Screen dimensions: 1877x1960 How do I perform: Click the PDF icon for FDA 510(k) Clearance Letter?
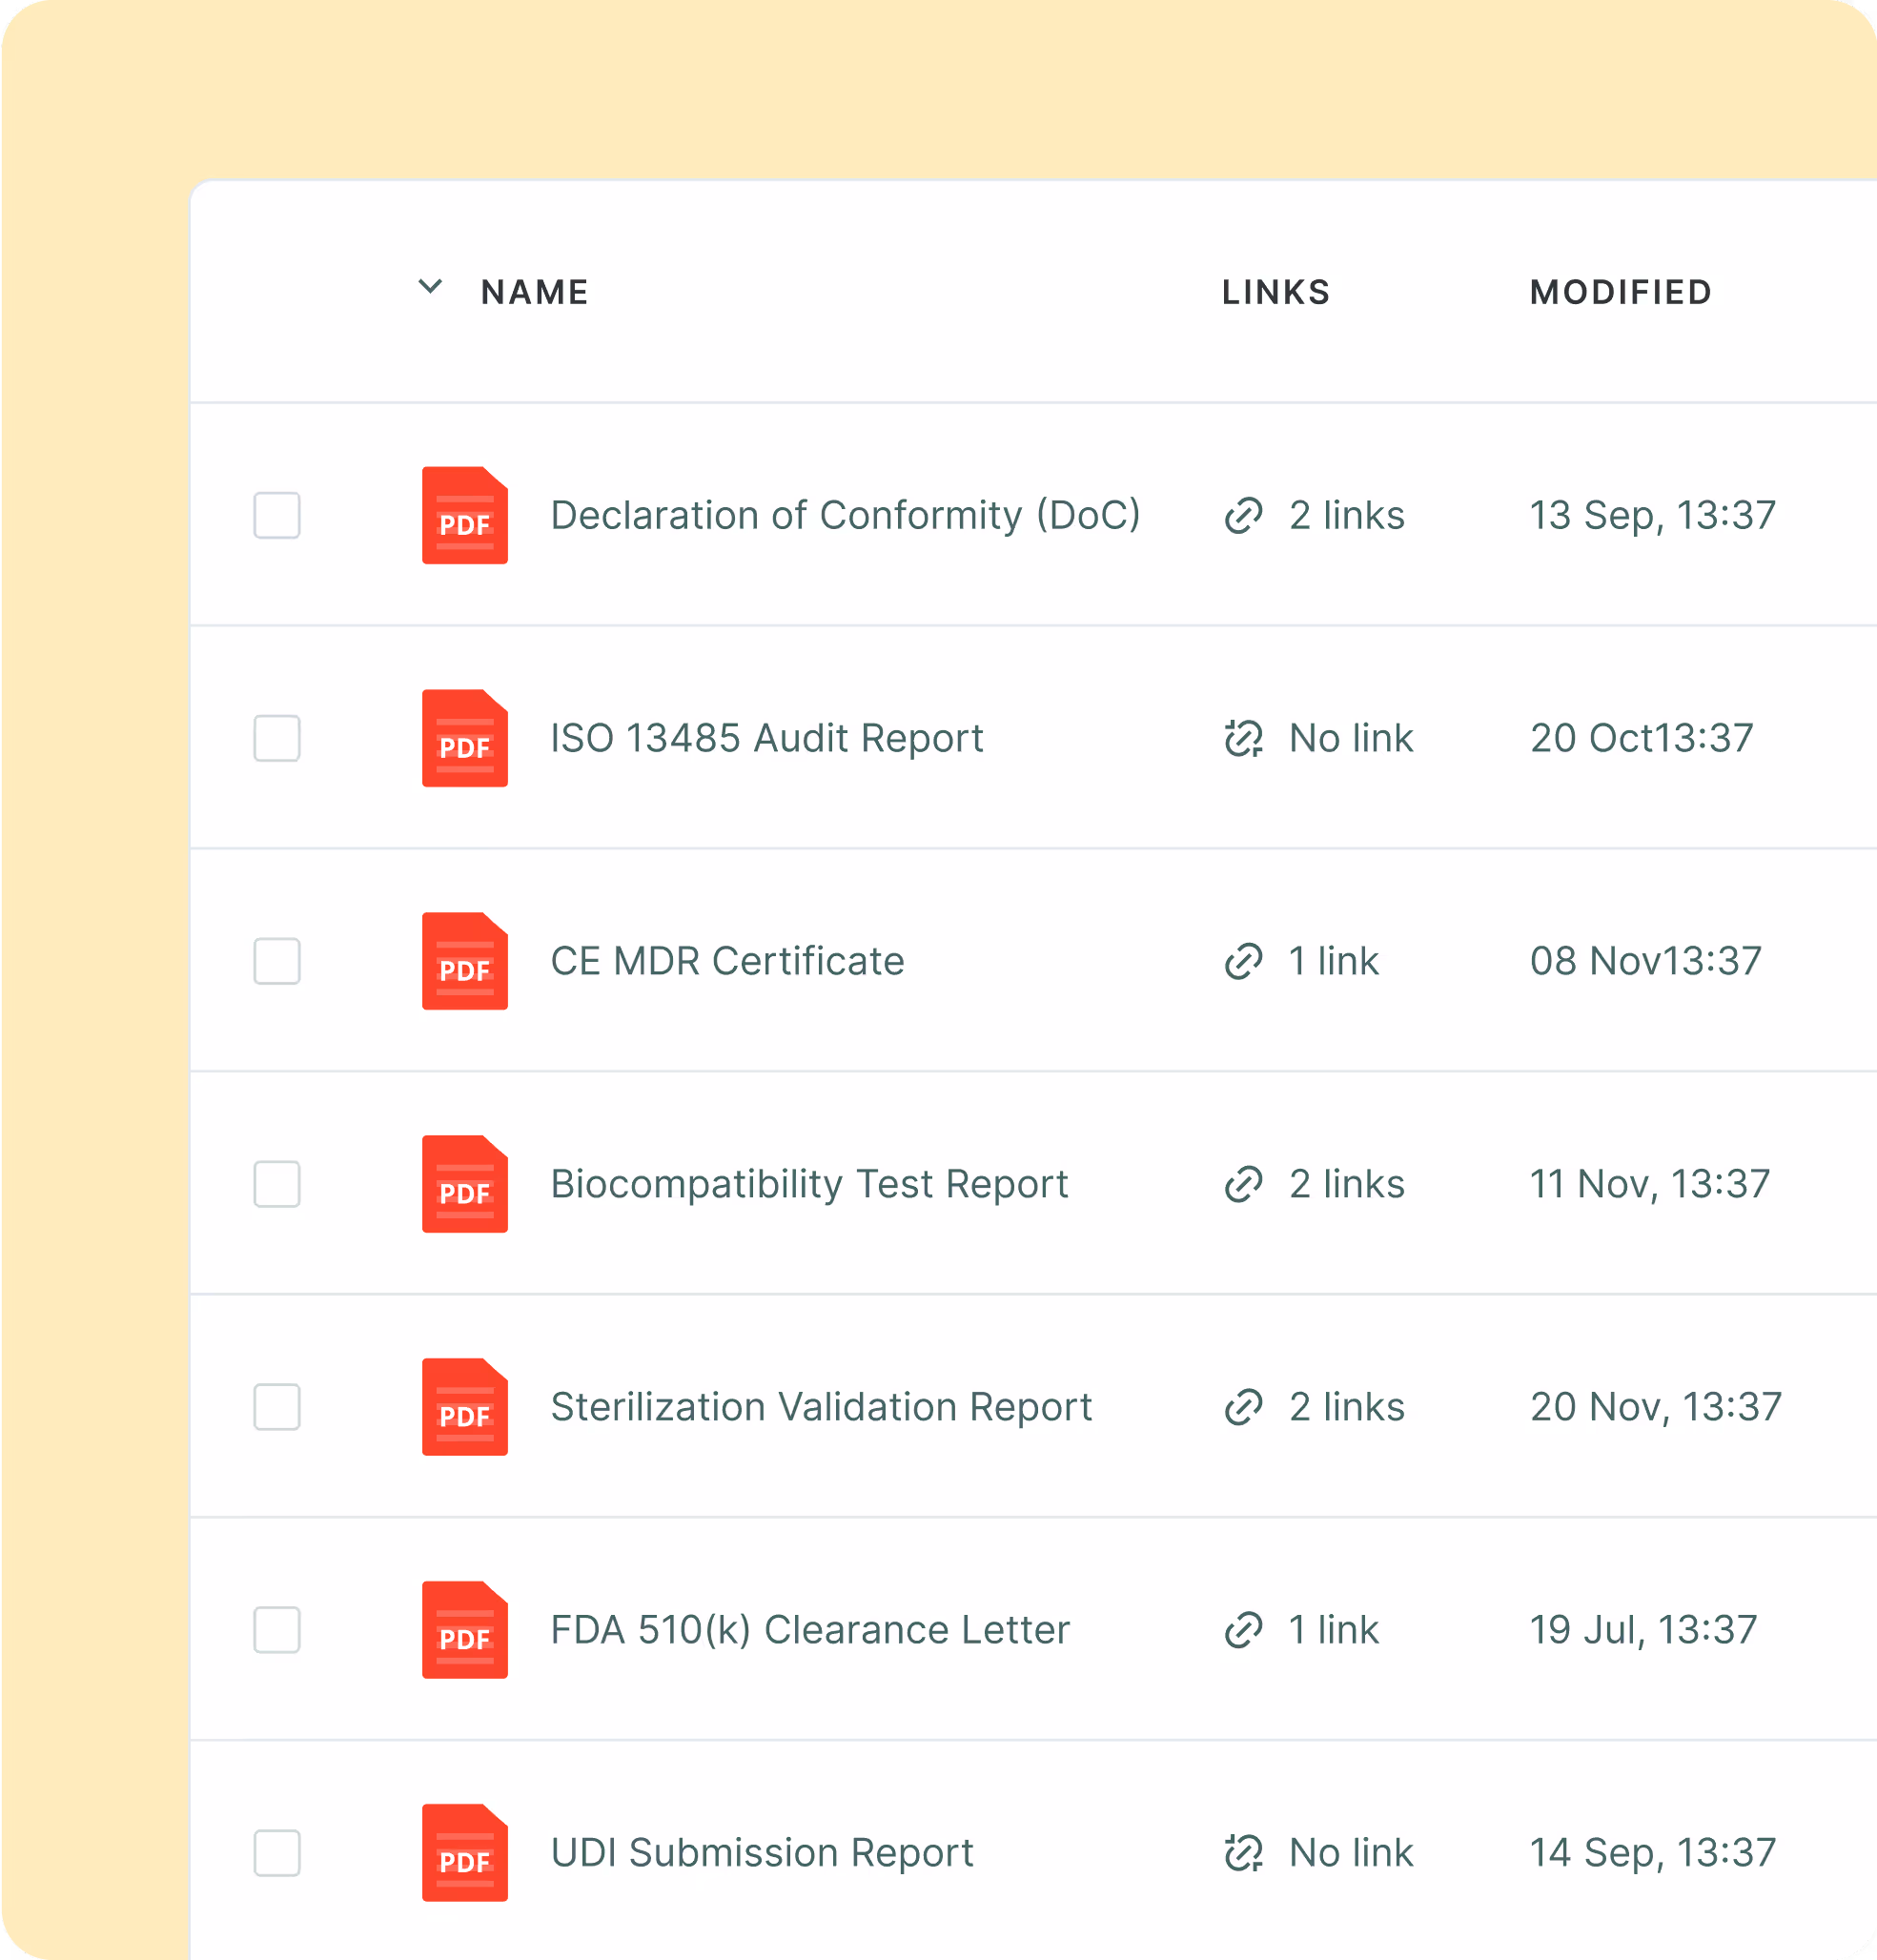point(464,1630)
